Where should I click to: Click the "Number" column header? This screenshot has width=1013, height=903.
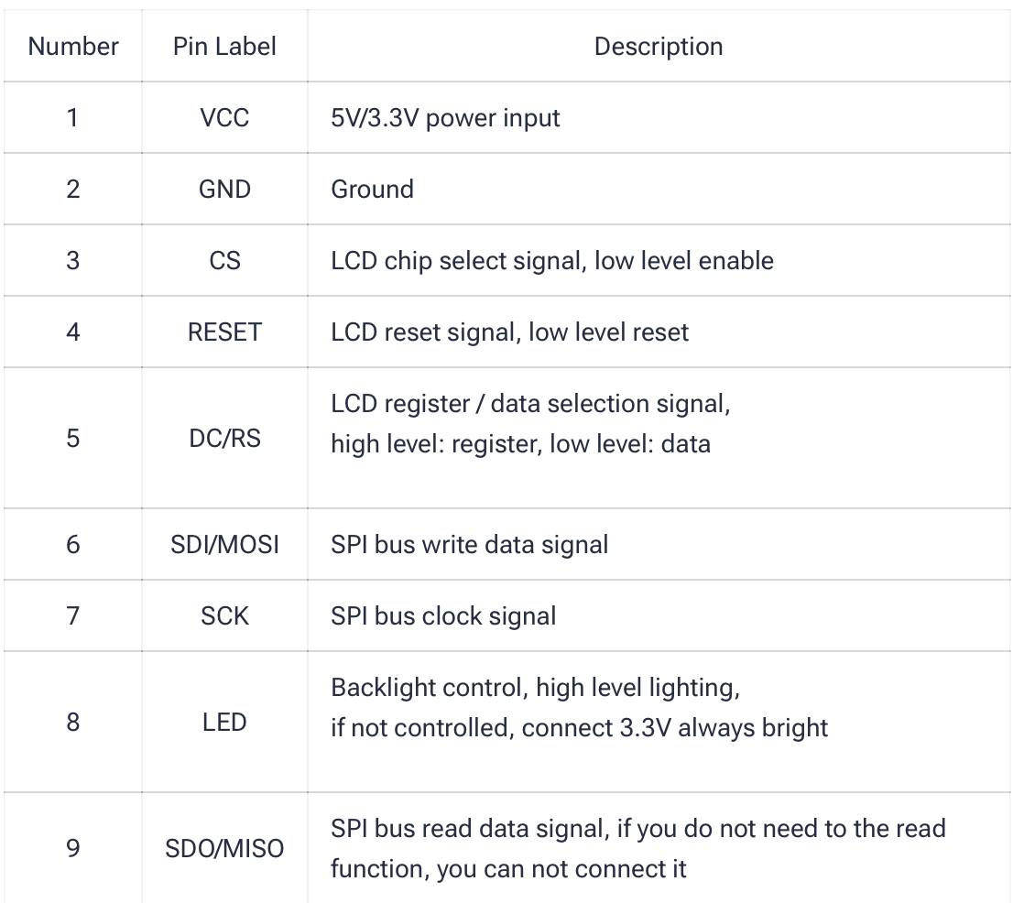click(x=73, y=47)
